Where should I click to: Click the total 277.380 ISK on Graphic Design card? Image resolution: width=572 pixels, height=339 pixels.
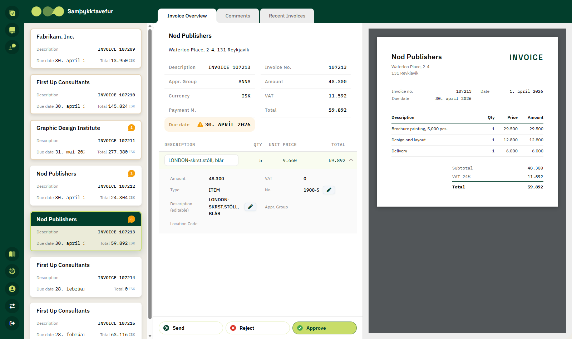point(116,152)
